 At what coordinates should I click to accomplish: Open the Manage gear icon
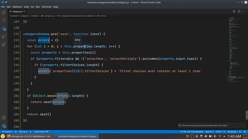click(x=3, y=126)
